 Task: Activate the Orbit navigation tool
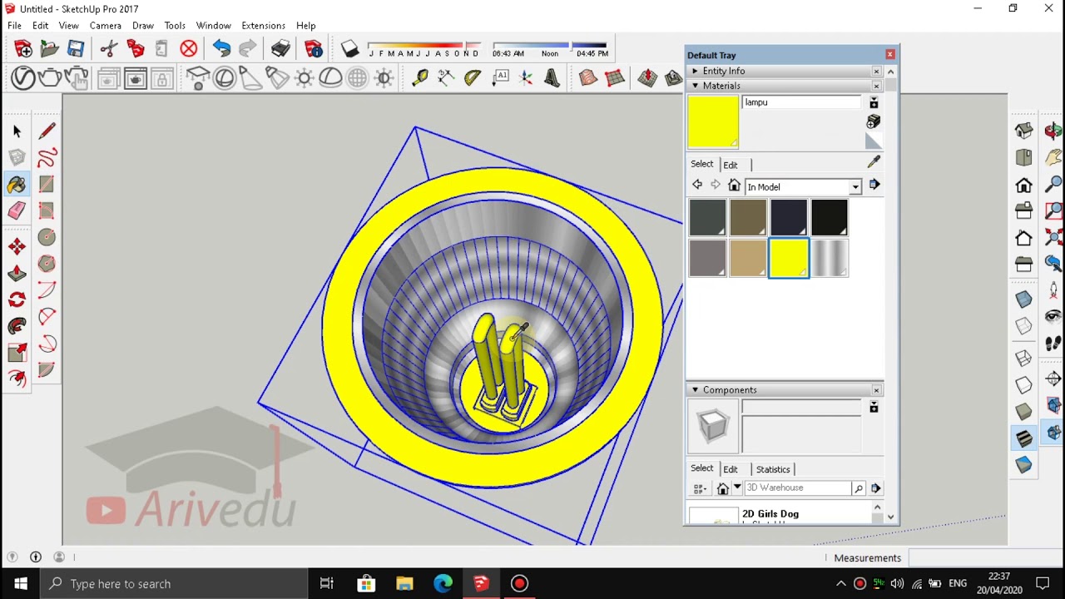(x=1053, y=130)
